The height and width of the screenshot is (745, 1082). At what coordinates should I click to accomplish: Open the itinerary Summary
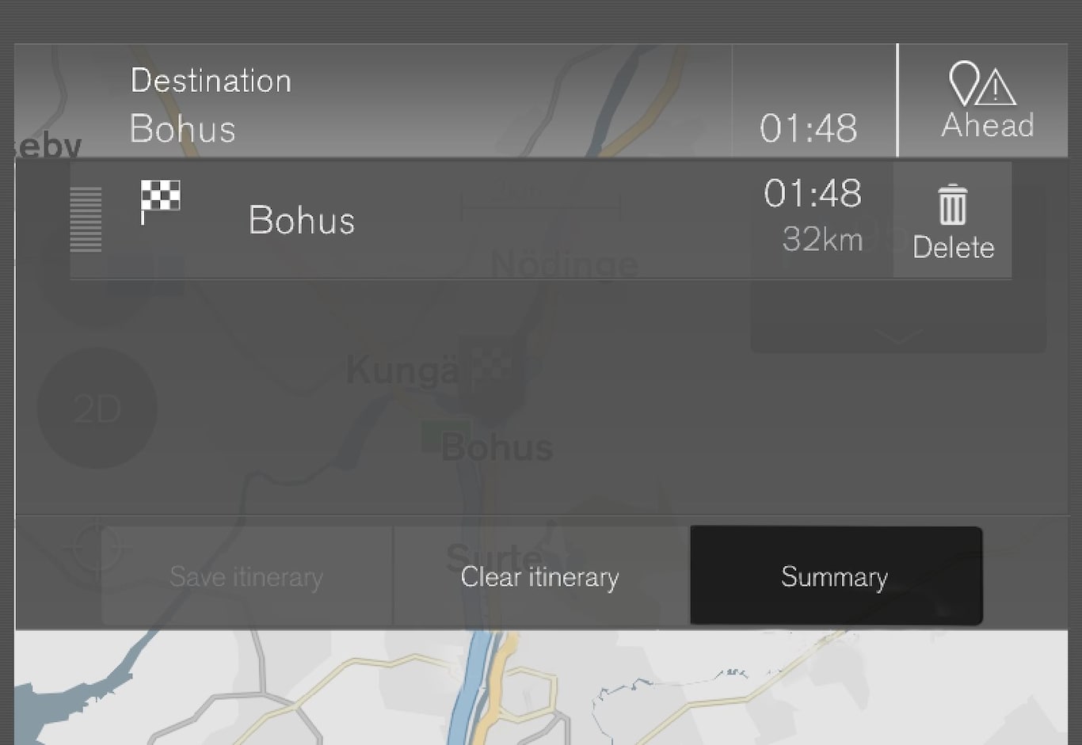pos(835,577)
